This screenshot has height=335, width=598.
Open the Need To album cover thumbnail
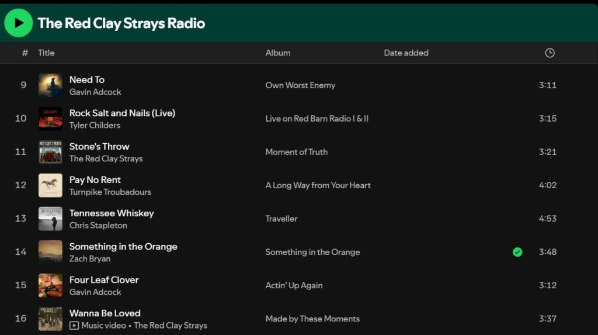point(50,85)
